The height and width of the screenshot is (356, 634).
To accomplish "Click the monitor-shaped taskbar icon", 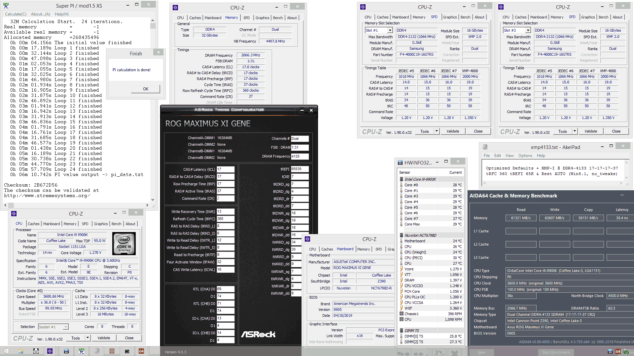I will click(x=127, y=351).
